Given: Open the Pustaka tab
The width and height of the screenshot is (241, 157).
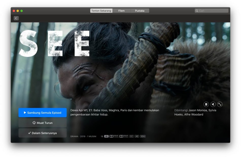Looking at the screenshot, I should coord(140,11).
